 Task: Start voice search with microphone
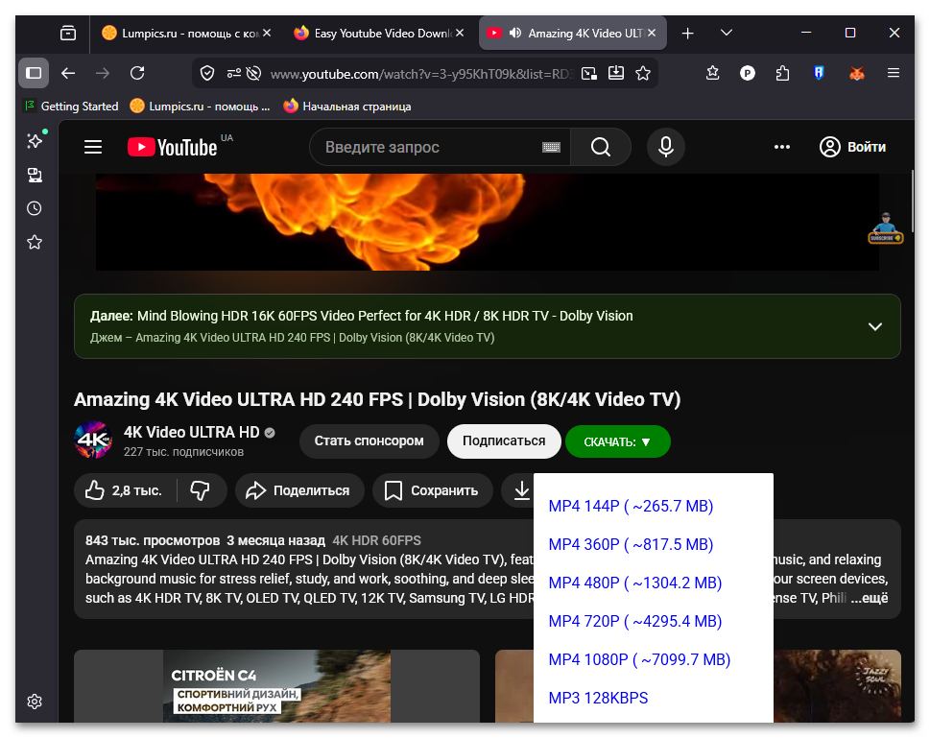coord(666,147)
